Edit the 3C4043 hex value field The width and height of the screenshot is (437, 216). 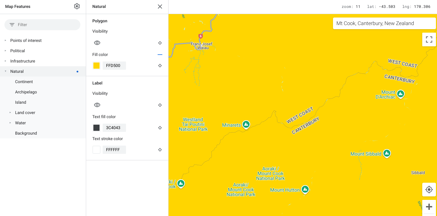114,128
